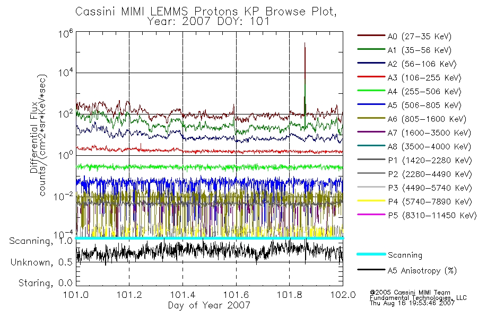Click the x-axis tick label 102.0
This screenshot has width=504, height=318.
click(343, 295)
